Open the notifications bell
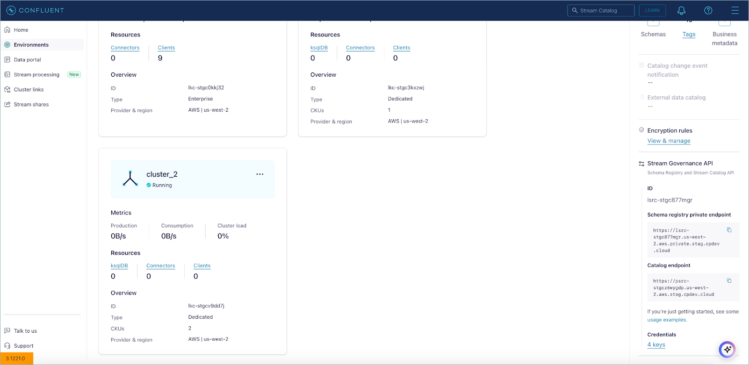The width and height of the screenshot is (749, 365). 681,10
